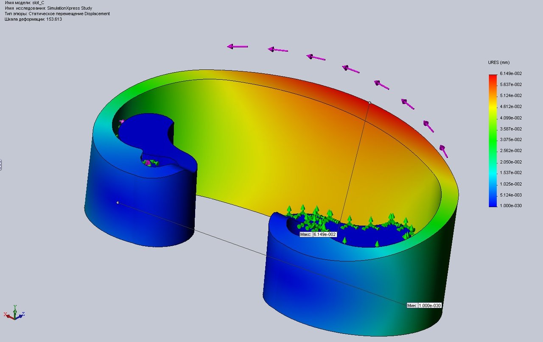
Task: Click the displacement color legend bar
Action: click(x=493, y=140)
